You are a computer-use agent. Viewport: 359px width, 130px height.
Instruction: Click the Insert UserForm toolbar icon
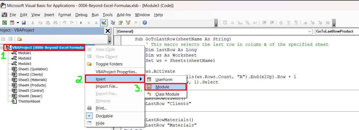pyautogui.click(x=12, y=23)
